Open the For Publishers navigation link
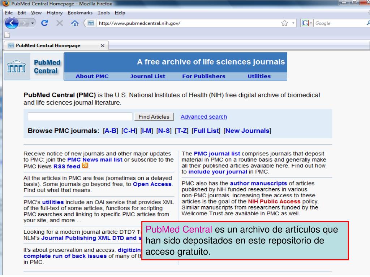This screenshot has width=370, height=277. click(x=204, y=76)
